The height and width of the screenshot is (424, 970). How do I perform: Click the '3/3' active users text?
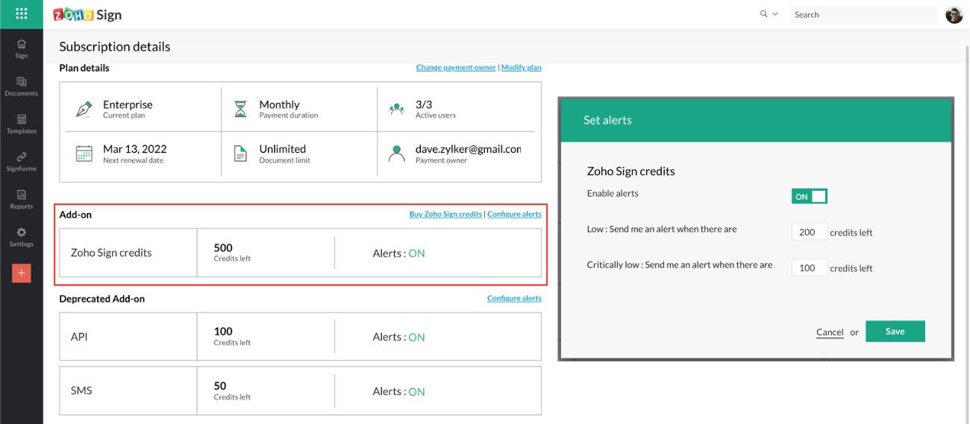tap(424, 105)
